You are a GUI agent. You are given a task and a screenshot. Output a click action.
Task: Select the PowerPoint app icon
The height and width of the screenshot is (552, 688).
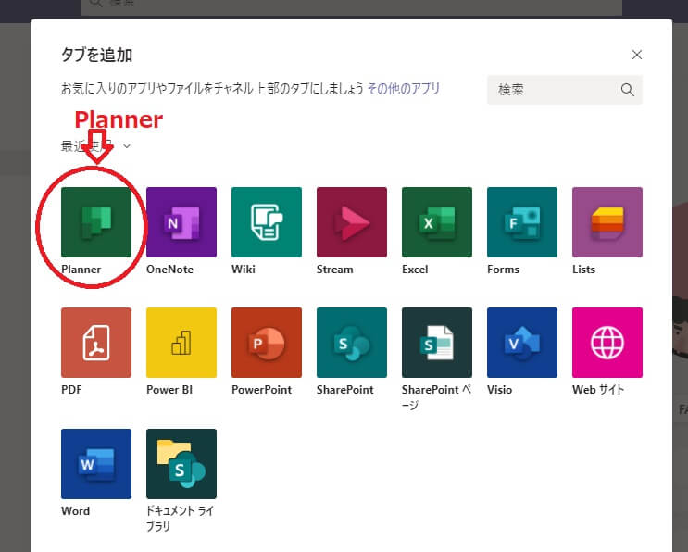(267, 343)
